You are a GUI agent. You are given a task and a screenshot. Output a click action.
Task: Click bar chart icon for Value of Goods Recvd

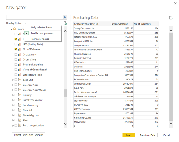coord(20,70)
